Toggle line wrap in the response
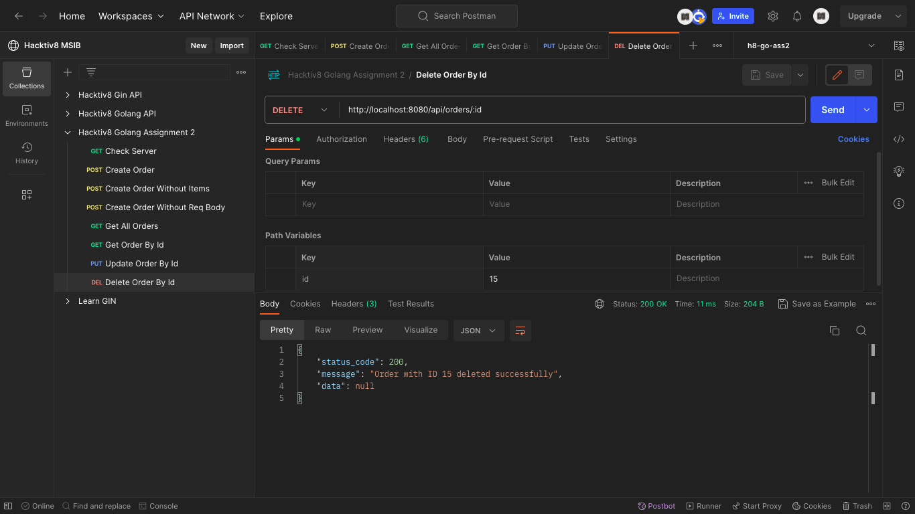This screenshot has height=514, width=915. [x=520, y=331]
